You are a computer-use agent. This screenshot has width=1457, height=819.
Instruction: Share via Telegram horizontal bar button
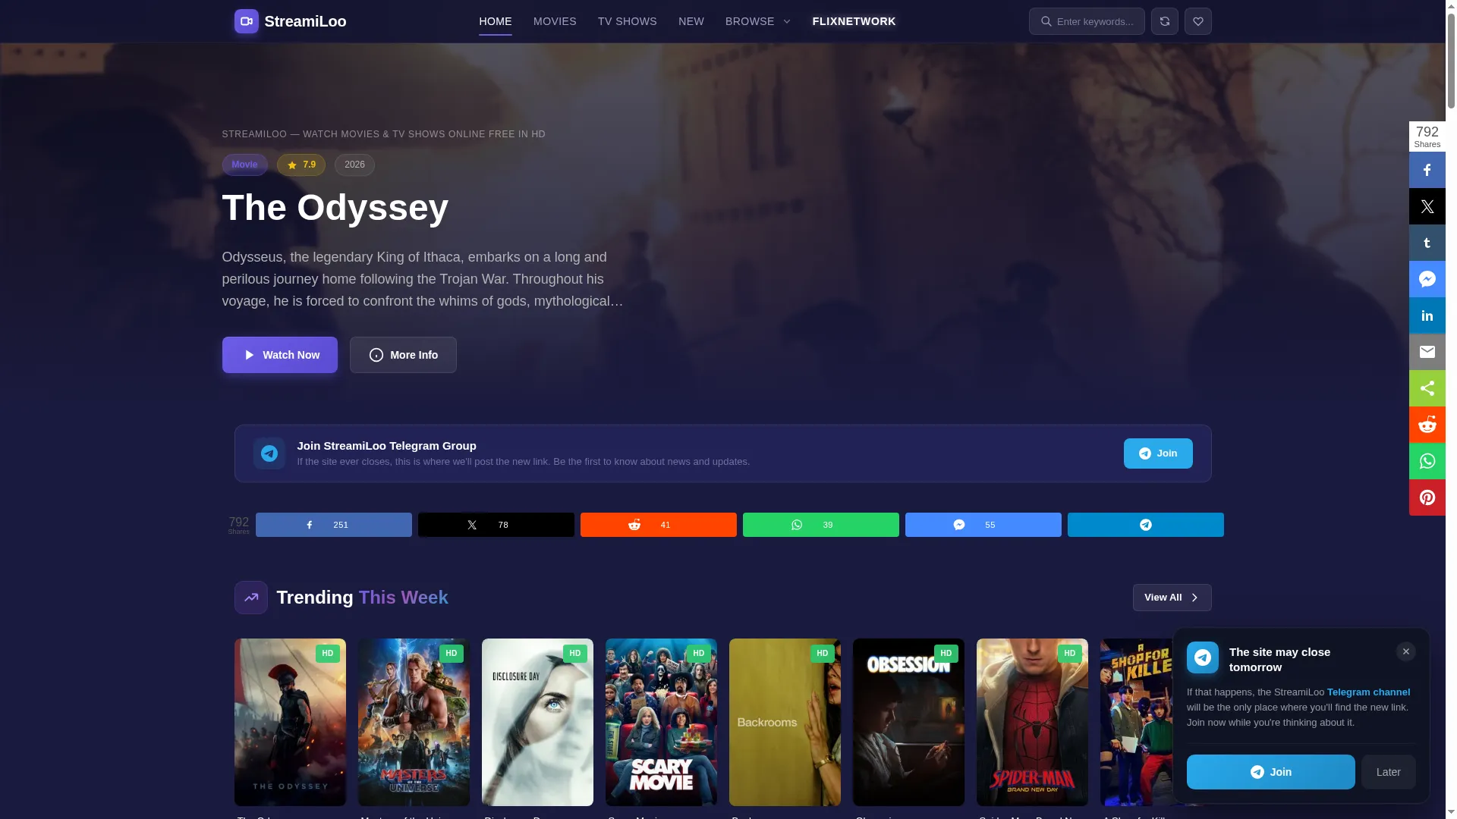click(x=1145, y=525)
